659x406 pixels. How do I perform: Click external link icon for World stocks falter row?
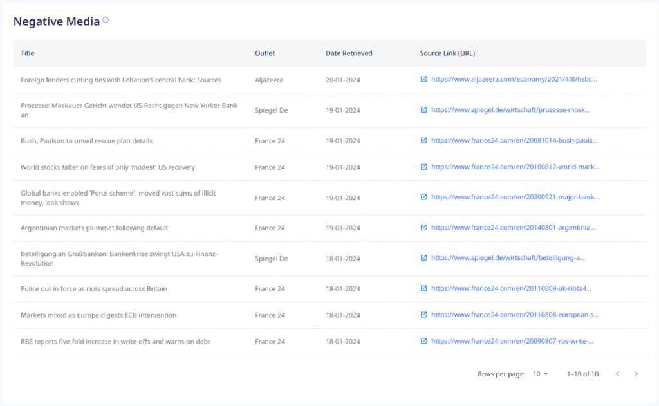tap(423, 167)
